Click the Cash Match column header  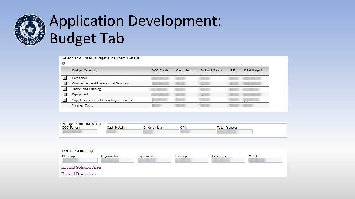(185, 70)
